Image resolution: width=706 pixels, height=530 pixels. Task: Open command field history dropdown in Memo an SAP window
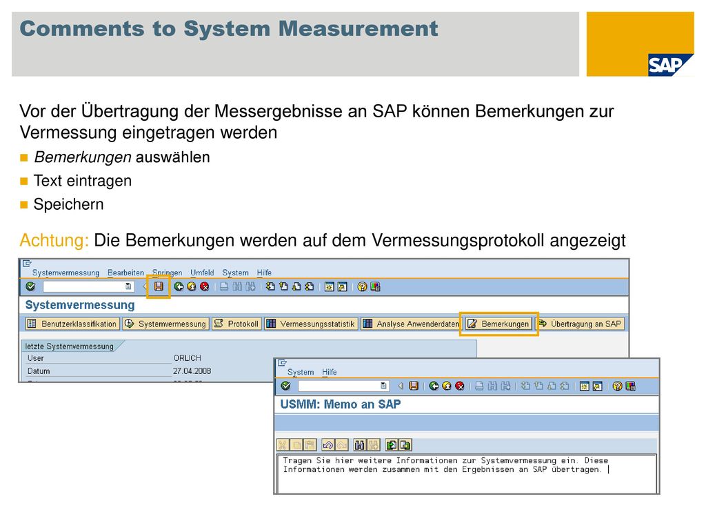point(383,386)
